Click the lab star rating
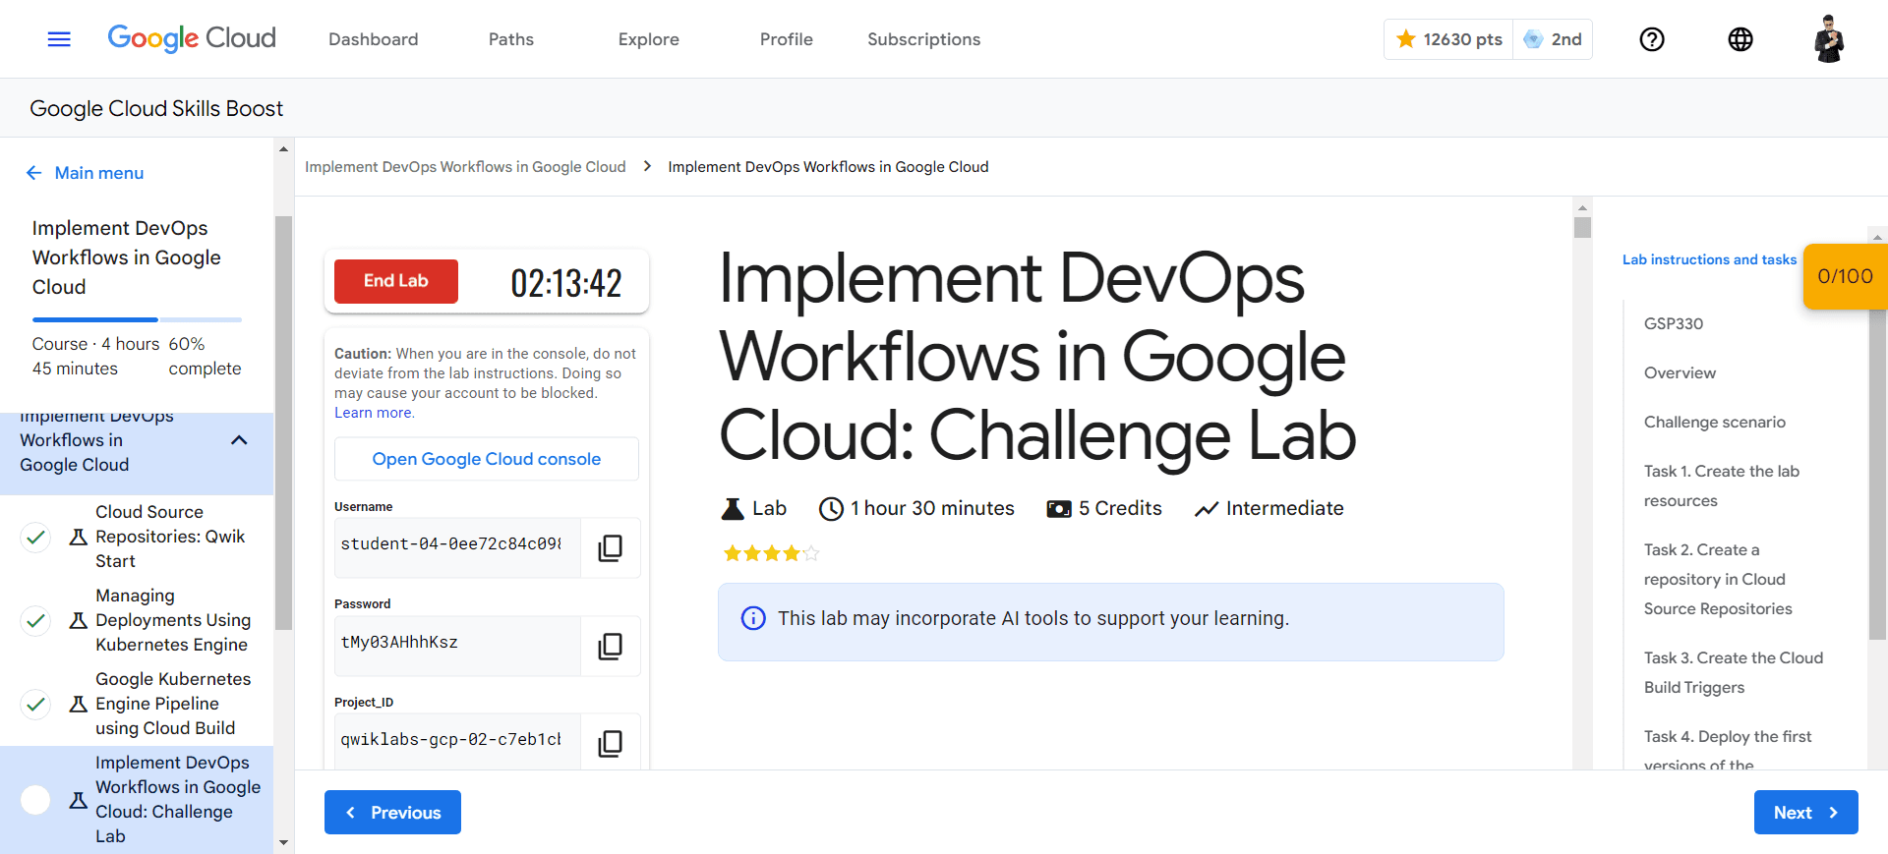Screen dimensions: 1888x854 coord(771,553)
